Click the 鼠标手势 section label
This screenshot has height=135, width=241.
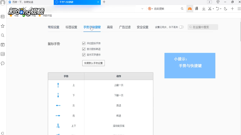click(x=54, y=44)
